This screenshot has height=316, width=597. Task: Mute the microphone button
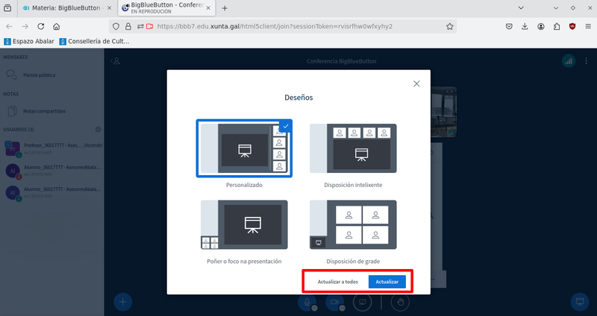tap(305, 302)
